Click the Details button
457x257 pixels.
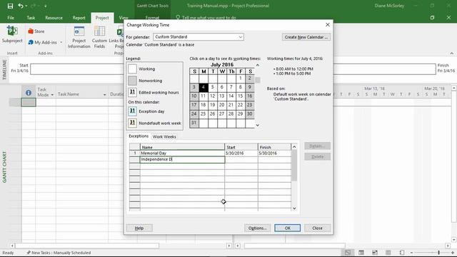pyautogui.click(x=317, y=146)
